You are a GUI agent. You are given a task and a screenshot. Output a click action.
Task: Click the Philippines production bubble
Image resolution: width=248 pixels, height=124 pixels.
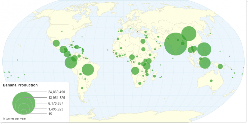(x=204, y=50)
